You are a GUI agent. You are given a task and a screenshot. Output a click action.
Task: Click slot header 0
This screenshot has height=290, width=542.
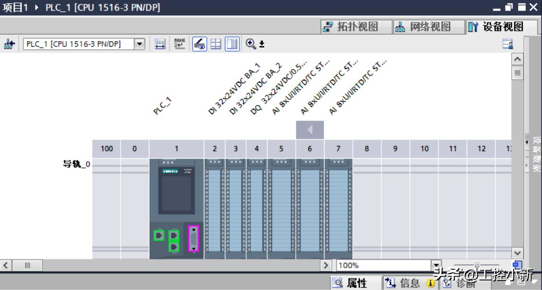tap(134, 148)
